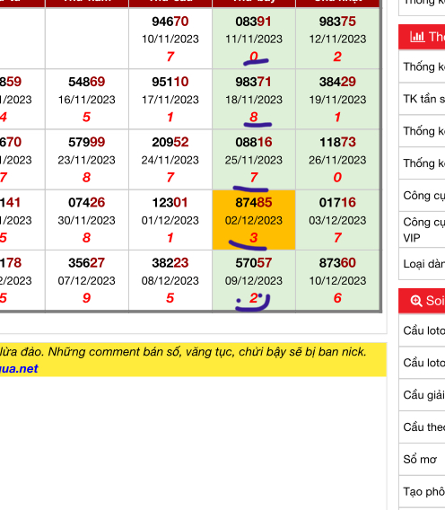This screenshot has width=445, height=510.
Task: Click red digit 9 under 07/12/2023
Action: (x=86, y=298)
